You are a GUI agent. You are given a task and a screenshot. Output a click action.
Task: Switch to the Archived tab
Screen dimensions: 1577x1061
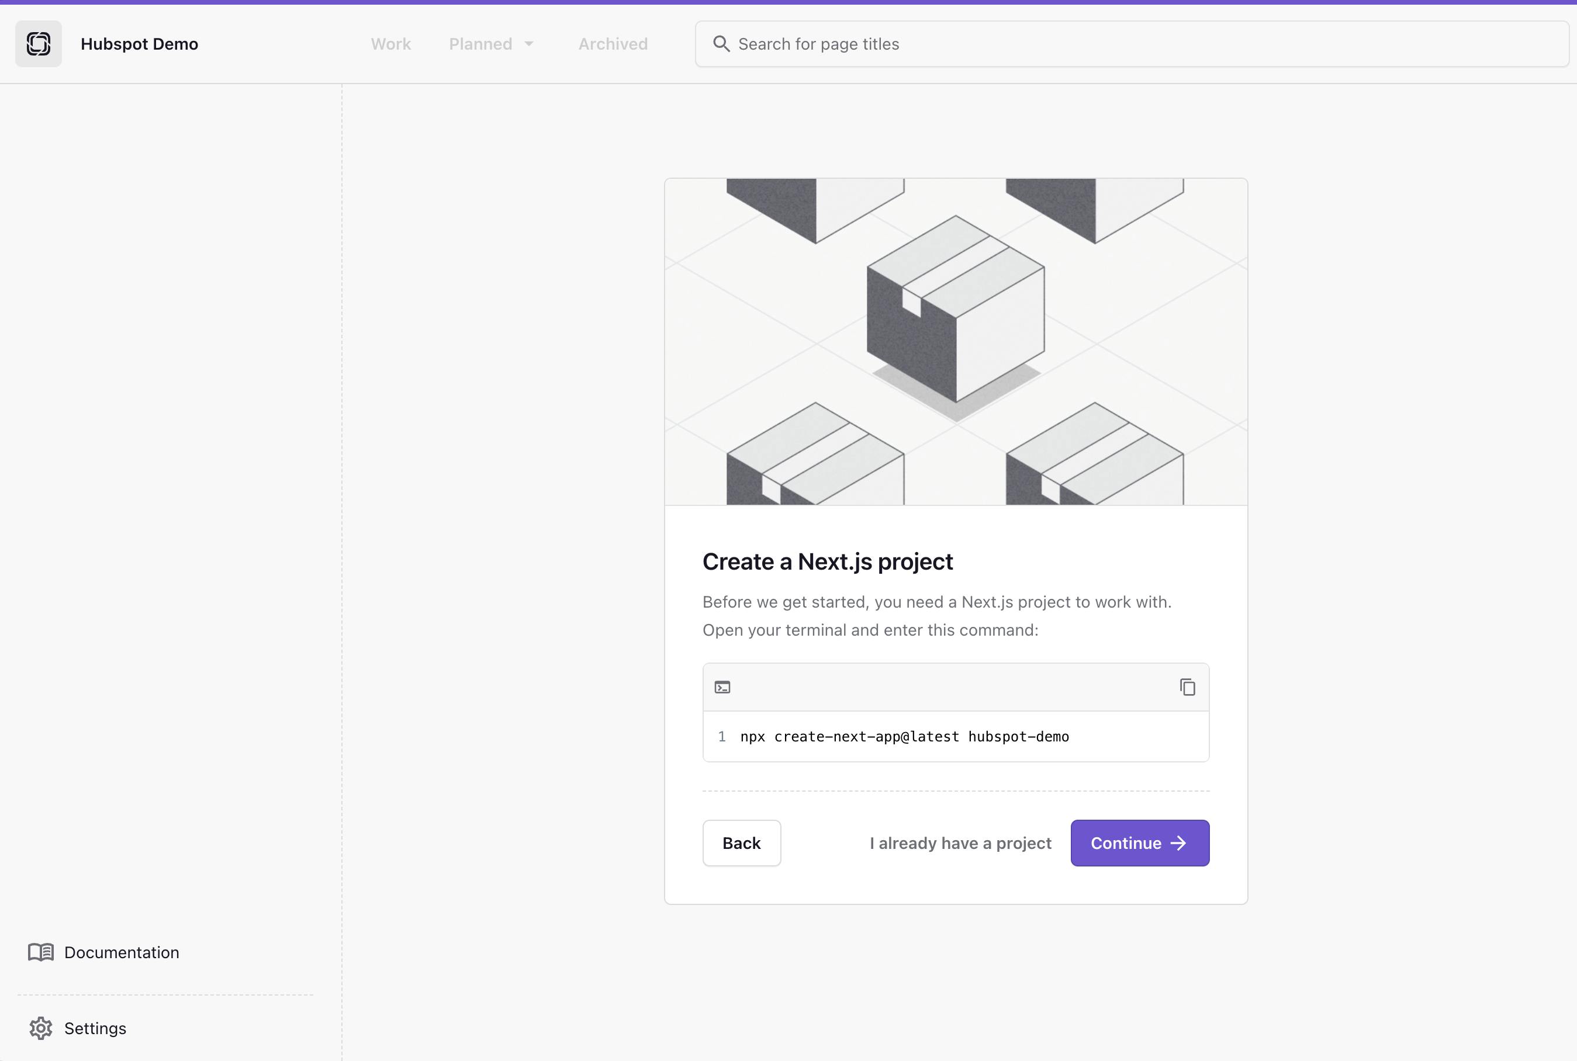(x=613, y=44)
